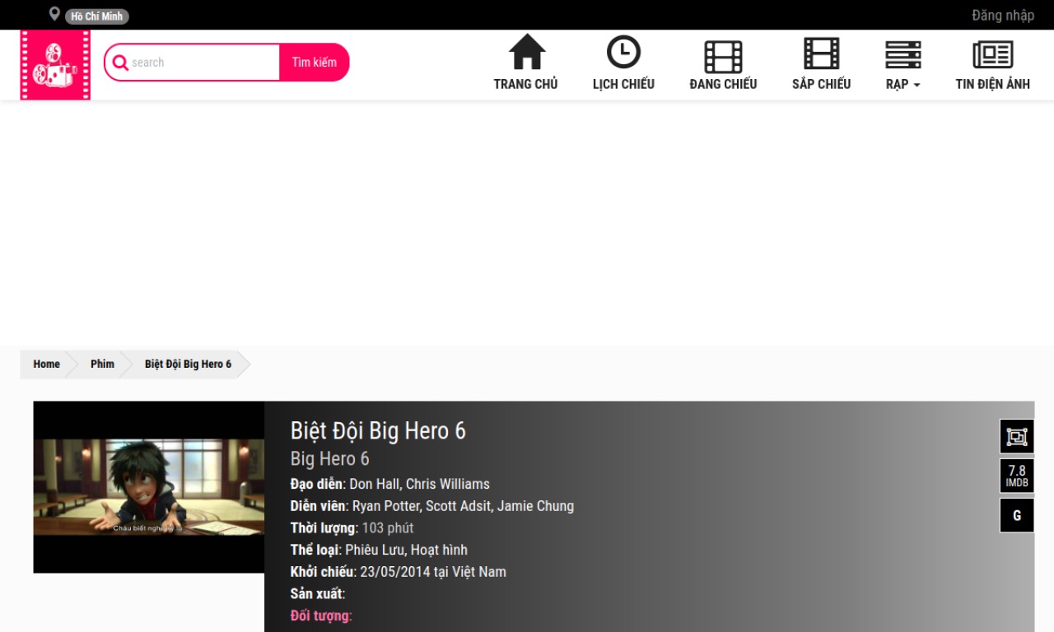The width and height of the screenshot is (1054, 632).
Task: Click the Lịch Chiếu clock icon
Action: (623, 52)
